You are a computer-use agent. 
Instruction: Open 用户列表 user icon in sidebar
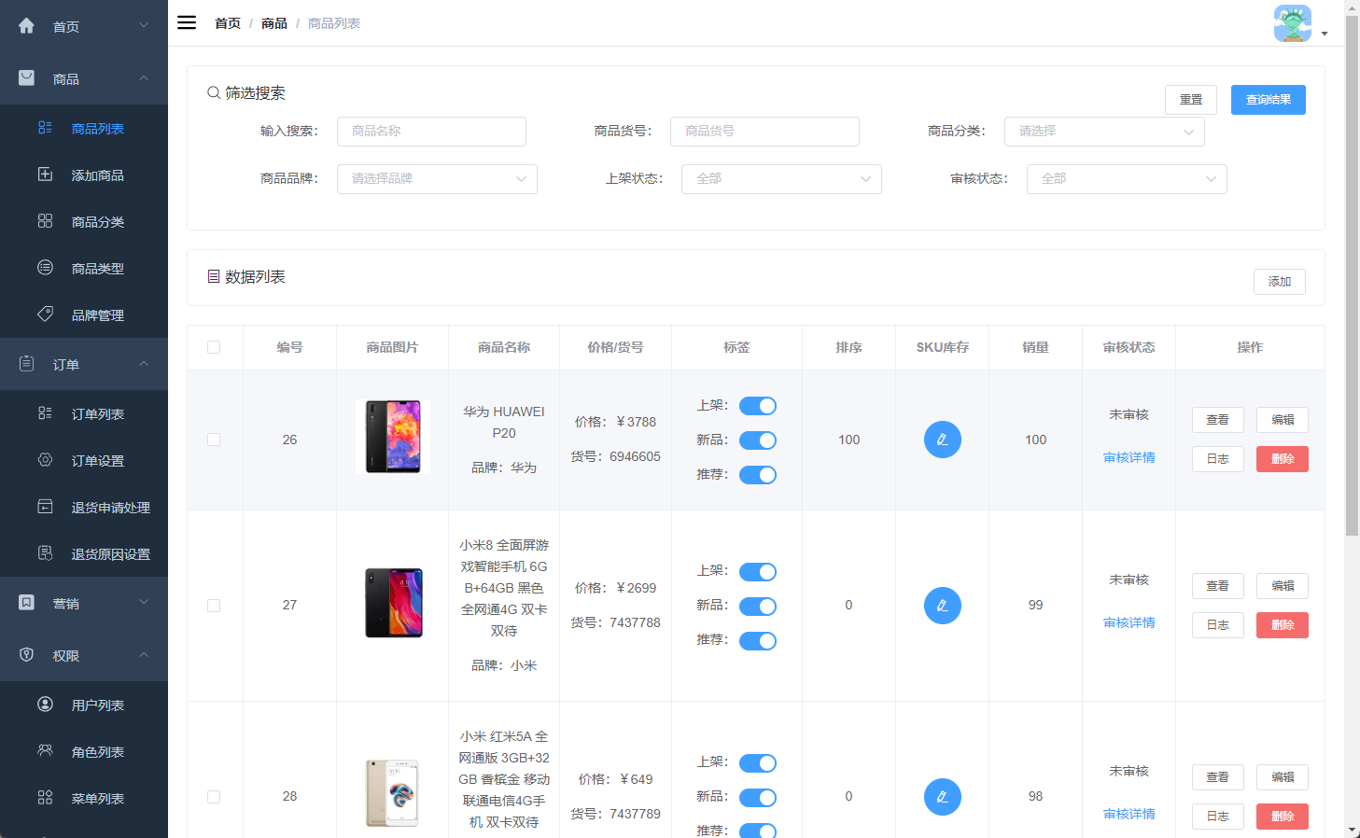click(x=45, y=705)
